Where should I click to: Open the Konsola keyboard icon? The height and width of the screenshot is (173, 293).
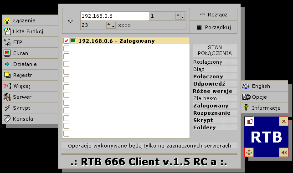pyautogui.click(x=7, y=119)
